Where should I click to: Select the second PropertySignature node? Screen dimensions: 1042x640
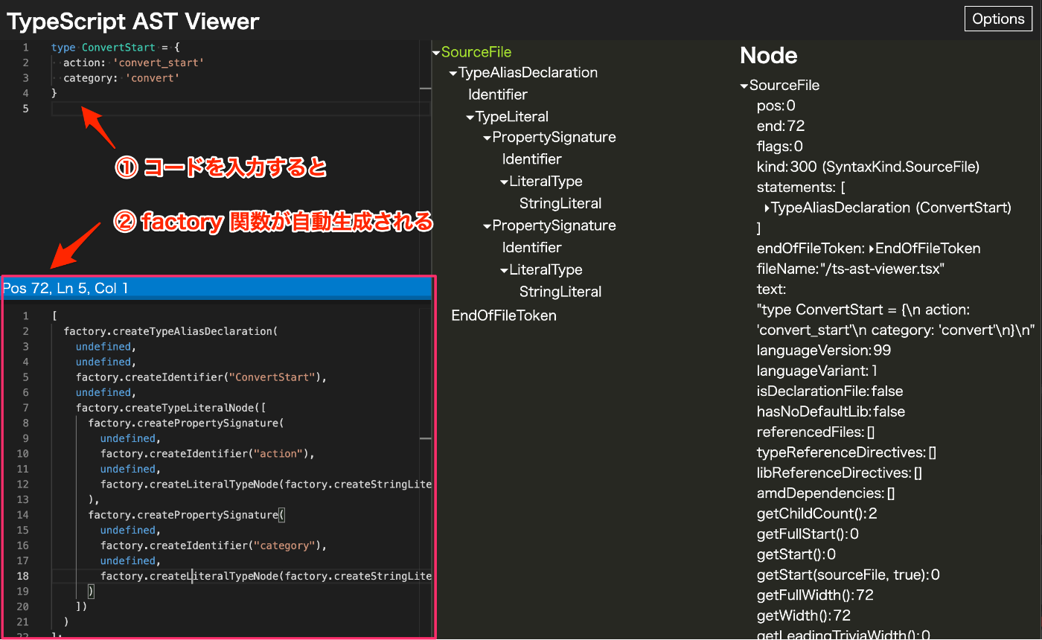[554, 225]
